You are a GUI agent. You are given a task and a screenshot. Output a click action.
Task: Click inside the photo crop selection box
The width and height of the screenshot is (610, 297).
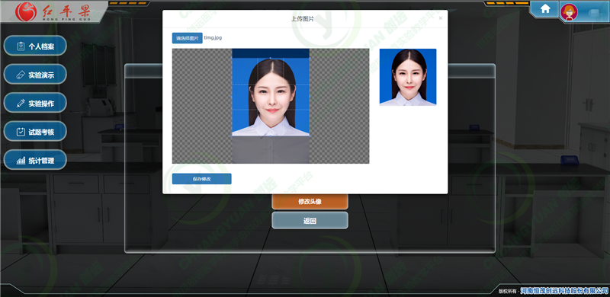(x=271, y=97)
